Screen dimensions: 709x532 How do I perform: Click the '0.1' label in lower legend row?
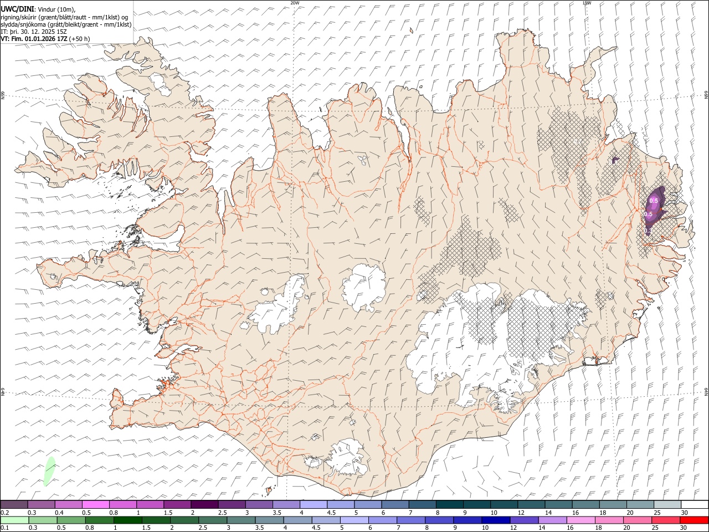(4, 528)
